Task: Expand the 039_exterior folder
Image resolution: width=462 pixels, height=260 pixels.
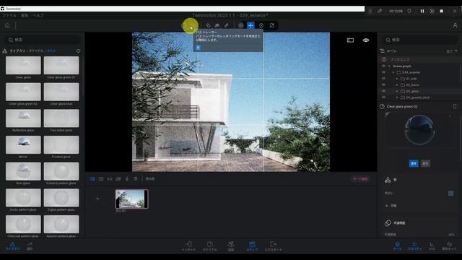Action: pyautogui.click(x=393, y=72)
